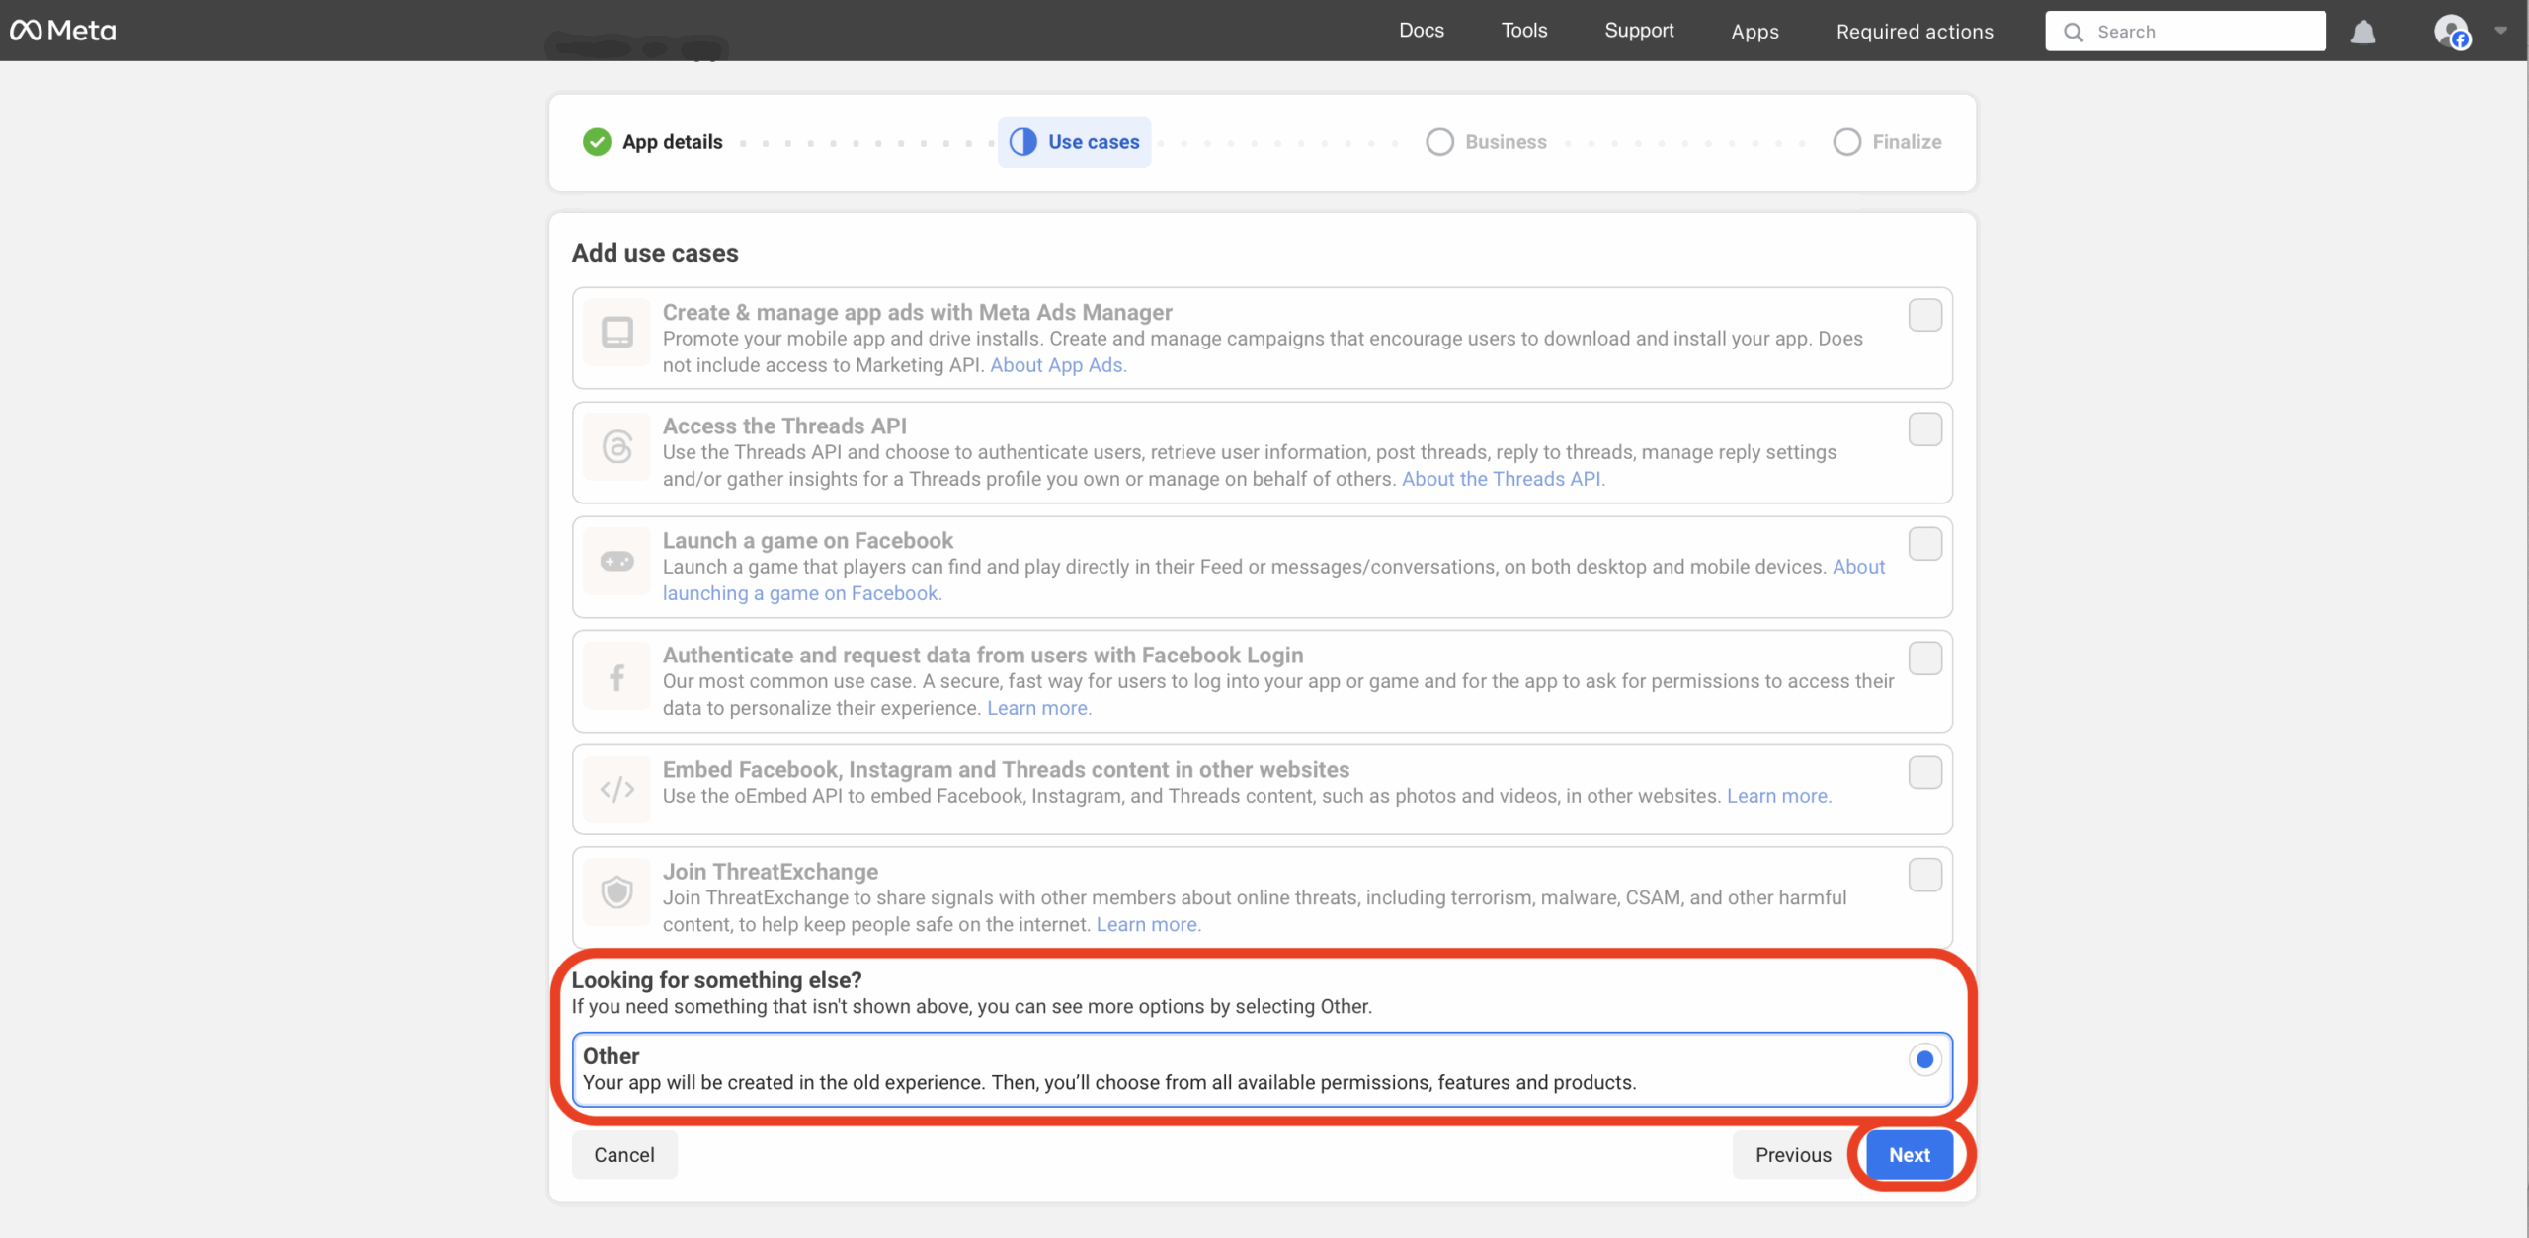2529x1238 pixels.
Task: Click the Add use cases heading
Action: [x=655, y=253]
